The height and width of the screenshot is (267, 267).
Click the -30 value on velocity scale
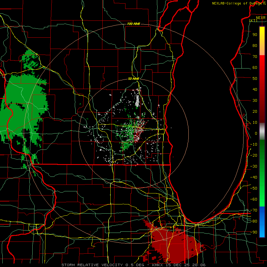[x=254, y=166]
